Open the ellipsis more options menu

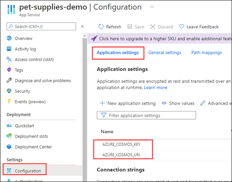(x=152, y=7)
